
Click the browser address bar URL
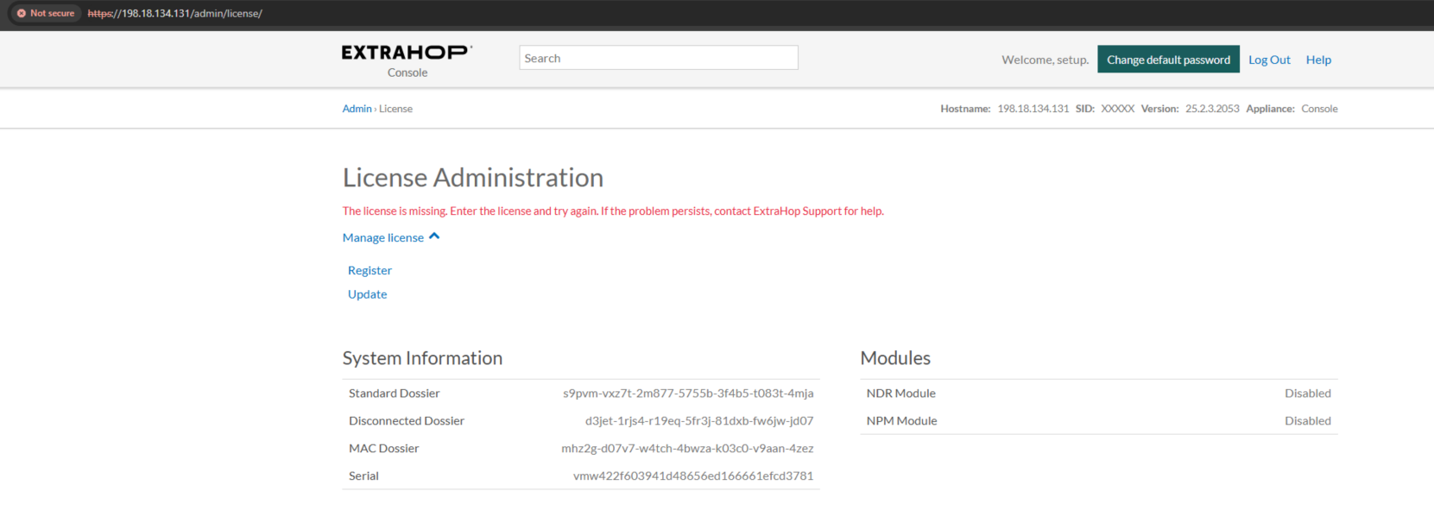pos(175,13)
